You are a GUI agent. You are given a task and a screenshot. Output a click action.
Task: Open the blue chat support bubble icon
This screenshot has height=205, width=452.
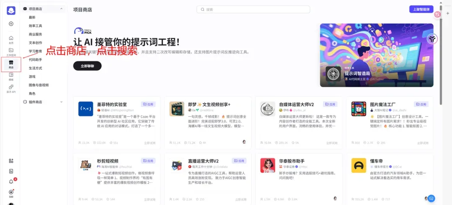click(431, 198)
